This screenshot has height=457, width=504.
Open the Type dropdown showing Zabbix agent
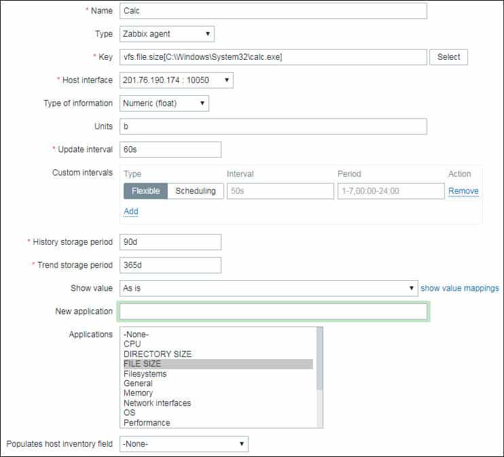(x=167, y=34)
